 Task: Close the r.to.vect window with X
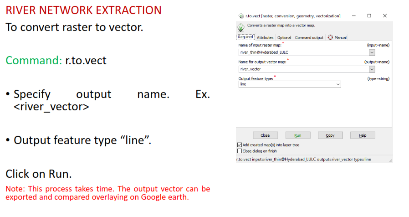pyautogui.click(x=385, y=15)
